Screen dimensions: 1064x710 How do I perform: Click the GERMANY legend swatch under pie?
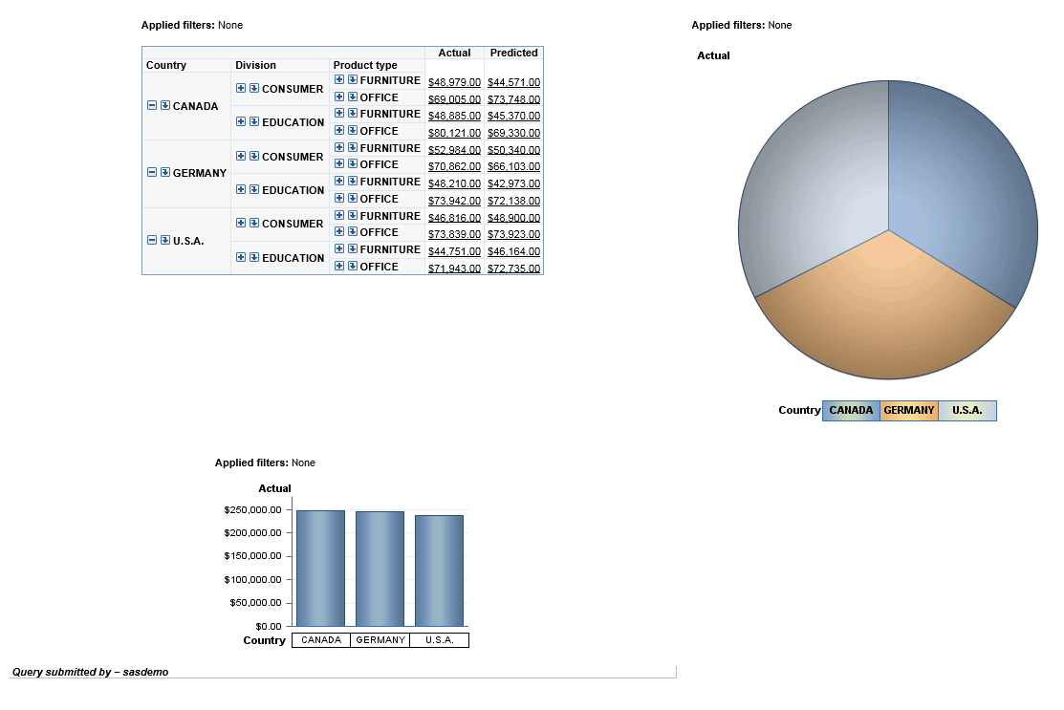(x=909, y=410)
